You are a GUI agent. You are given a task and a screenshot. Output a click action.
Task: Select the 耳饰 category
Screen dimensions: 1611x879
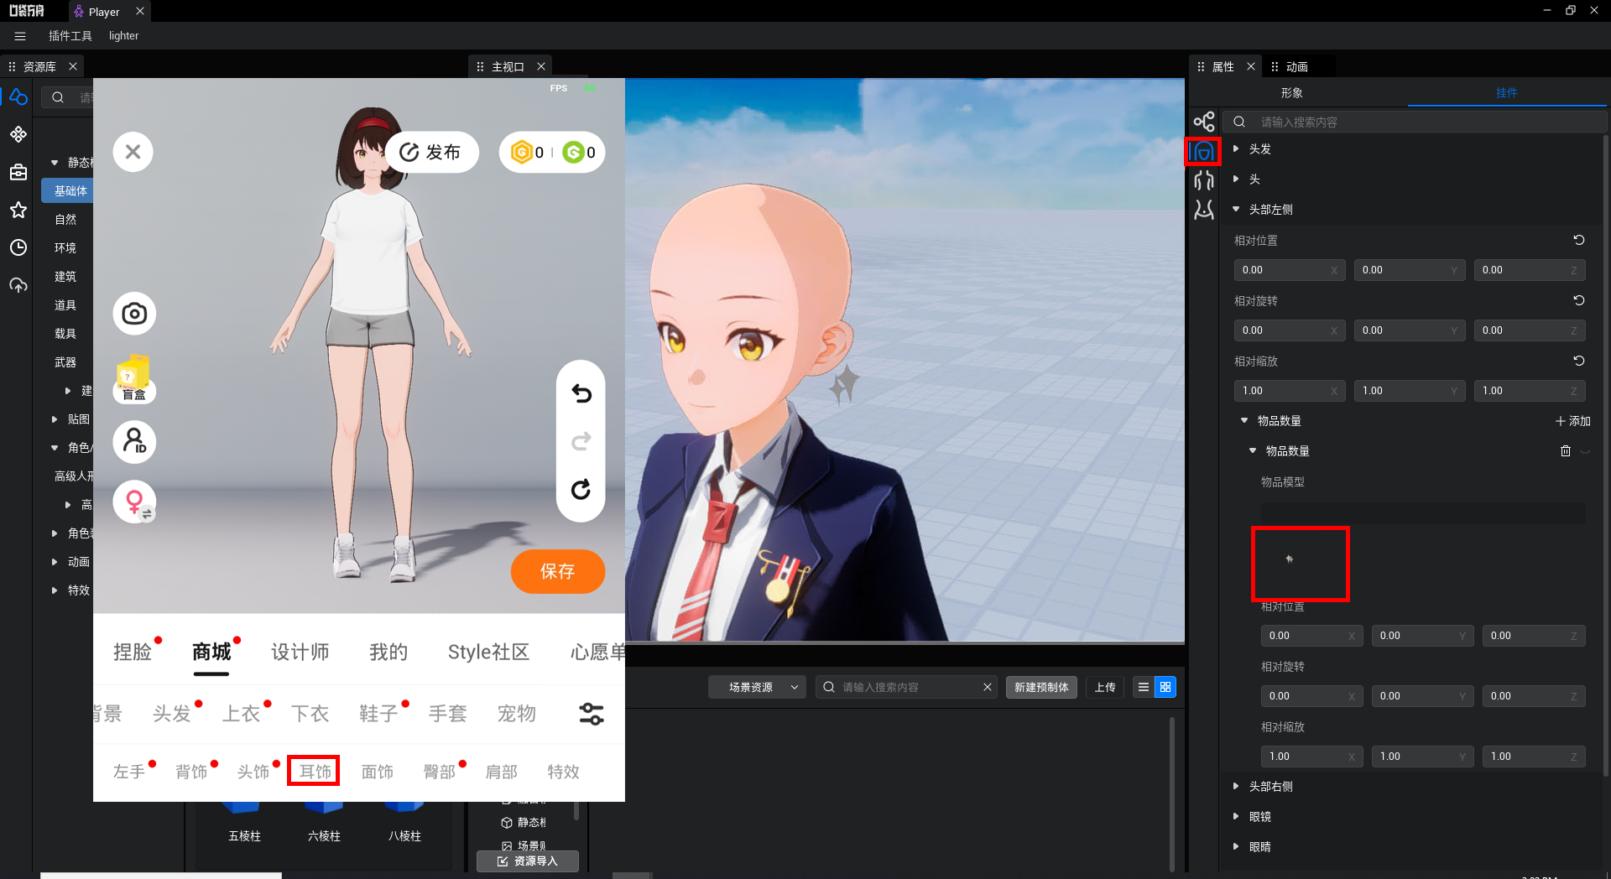pos(315,771)
